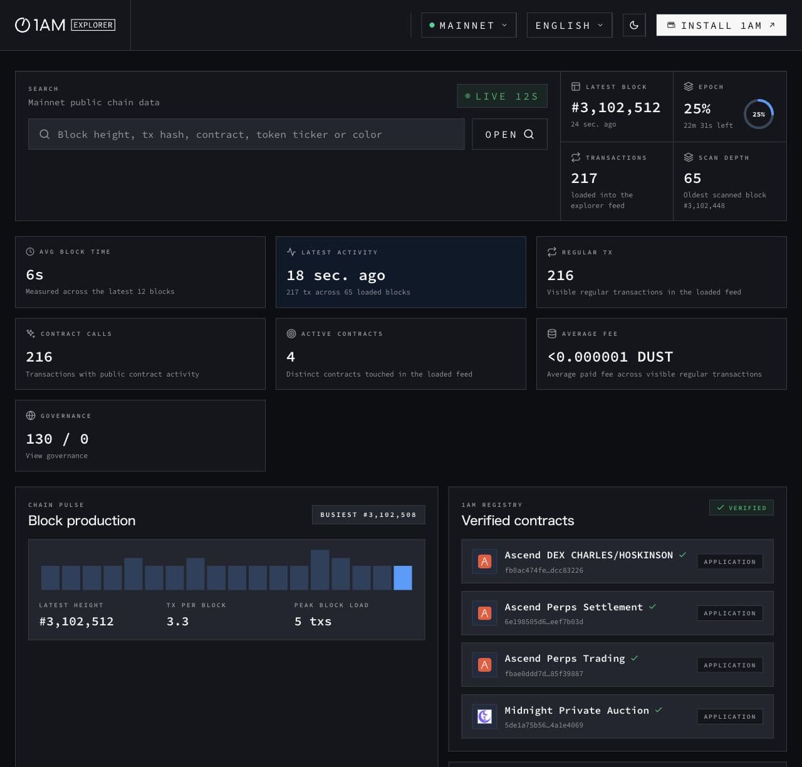Click the Regular TX repeat icon
The image size is (802, 767).
[552, 252]
